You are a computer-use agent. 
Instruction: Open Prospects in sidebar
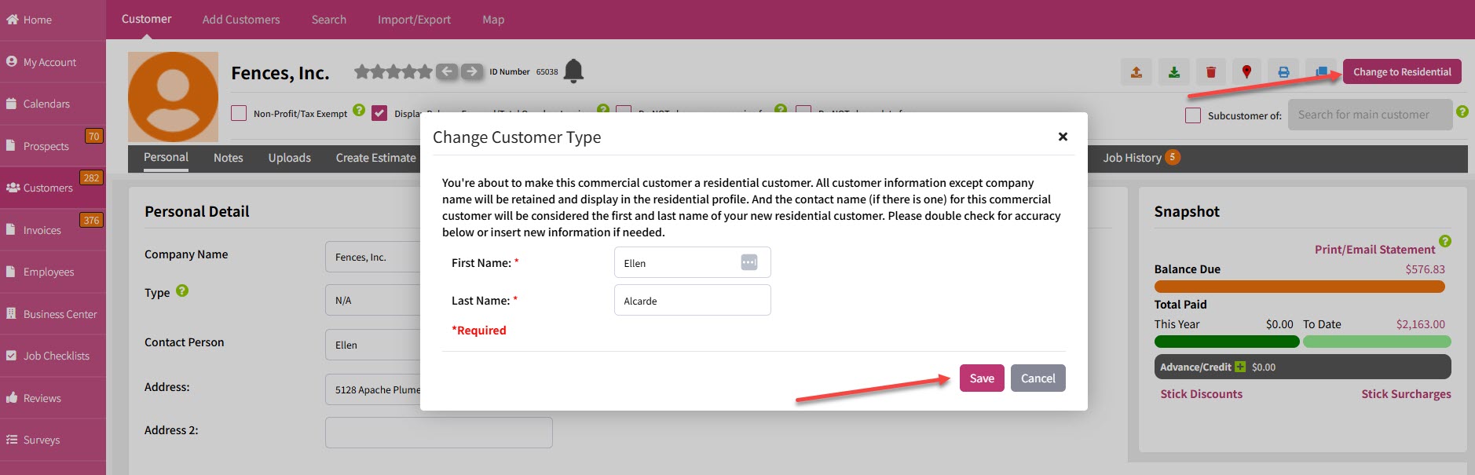pos(53,146)
